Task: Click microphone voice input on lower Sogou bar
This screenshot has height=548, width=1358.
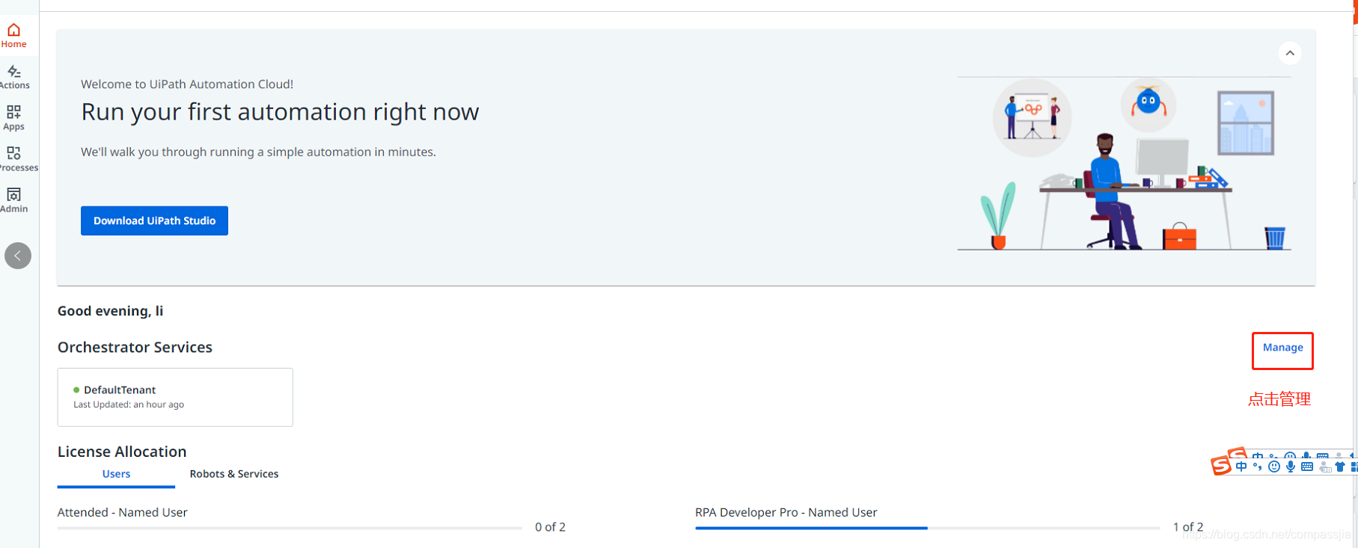Action: point(1291,467)
